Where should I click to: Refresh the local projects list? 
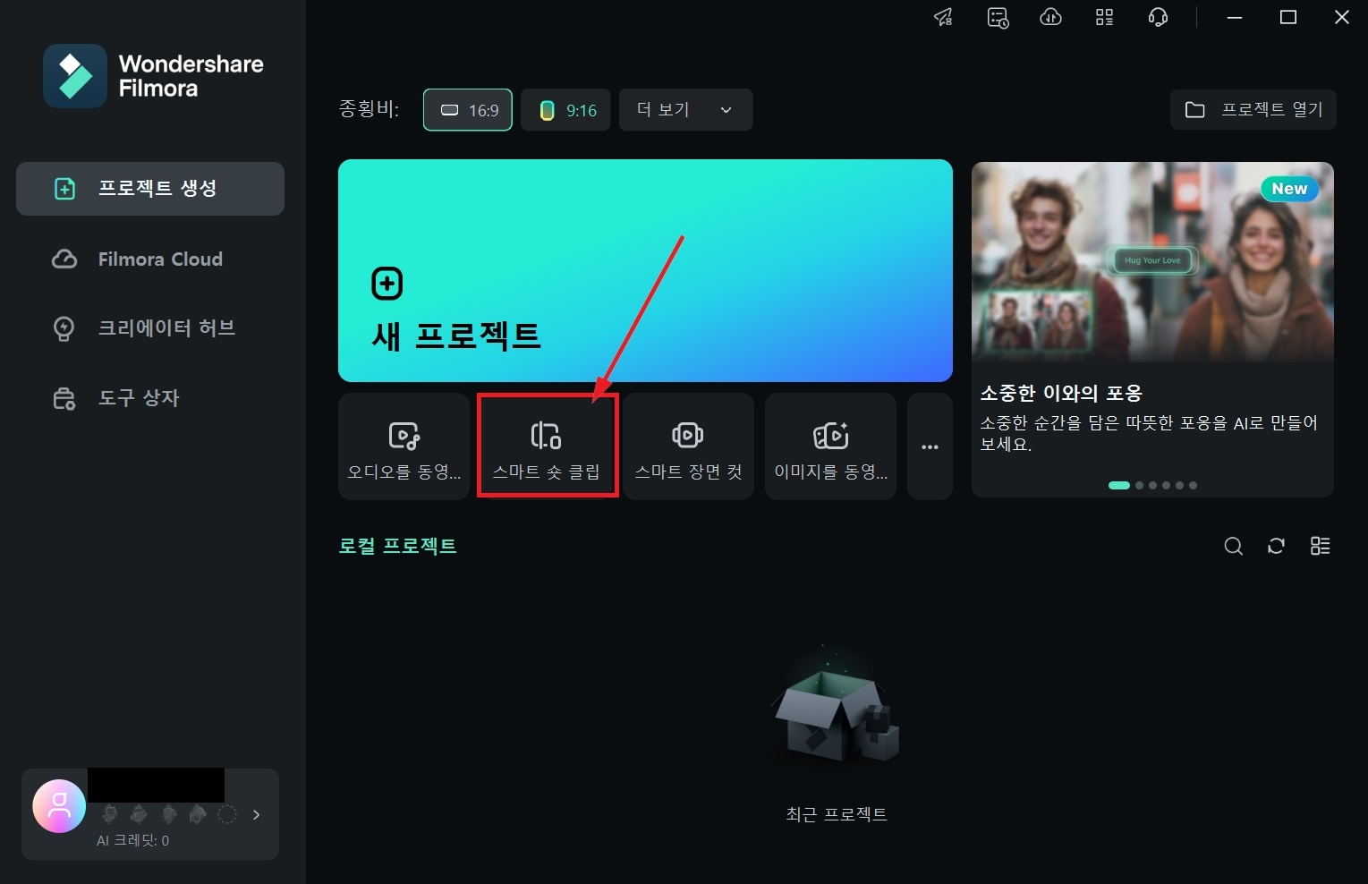click(1277, 546)
